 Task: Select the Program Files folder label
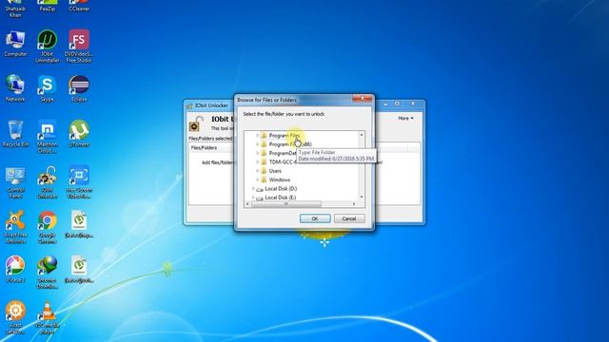click(x=285, y=135)
